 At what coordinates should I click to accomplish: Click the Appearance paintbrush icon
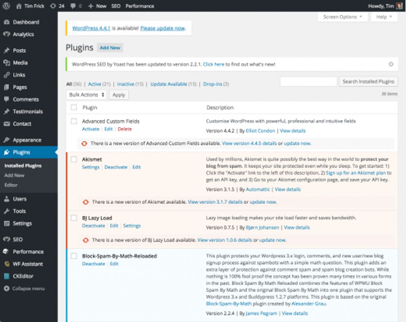6,140
